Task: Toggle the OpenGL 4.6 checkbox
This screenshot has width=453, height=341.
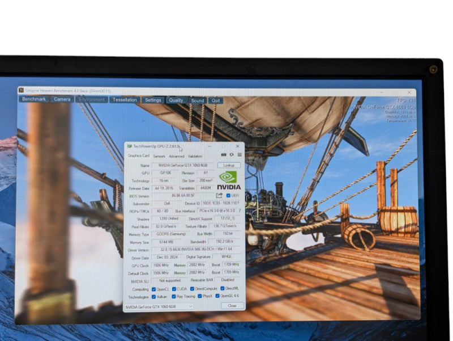Action: pos(217,296)
